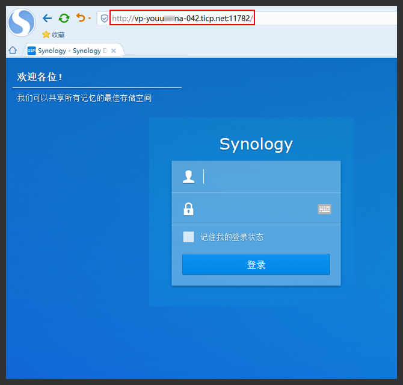Click the padlock icon in password row
403x385 pixels.
(x=188, y=209)
